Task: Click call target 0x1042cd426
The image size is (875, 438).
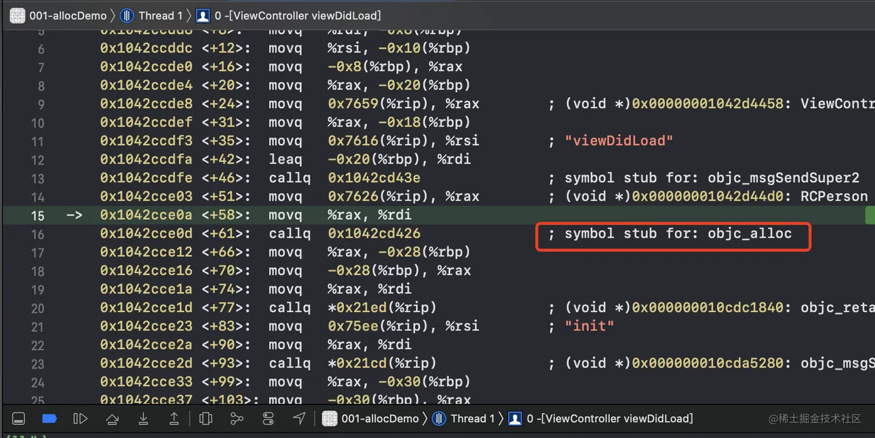Action: point(374,234)
